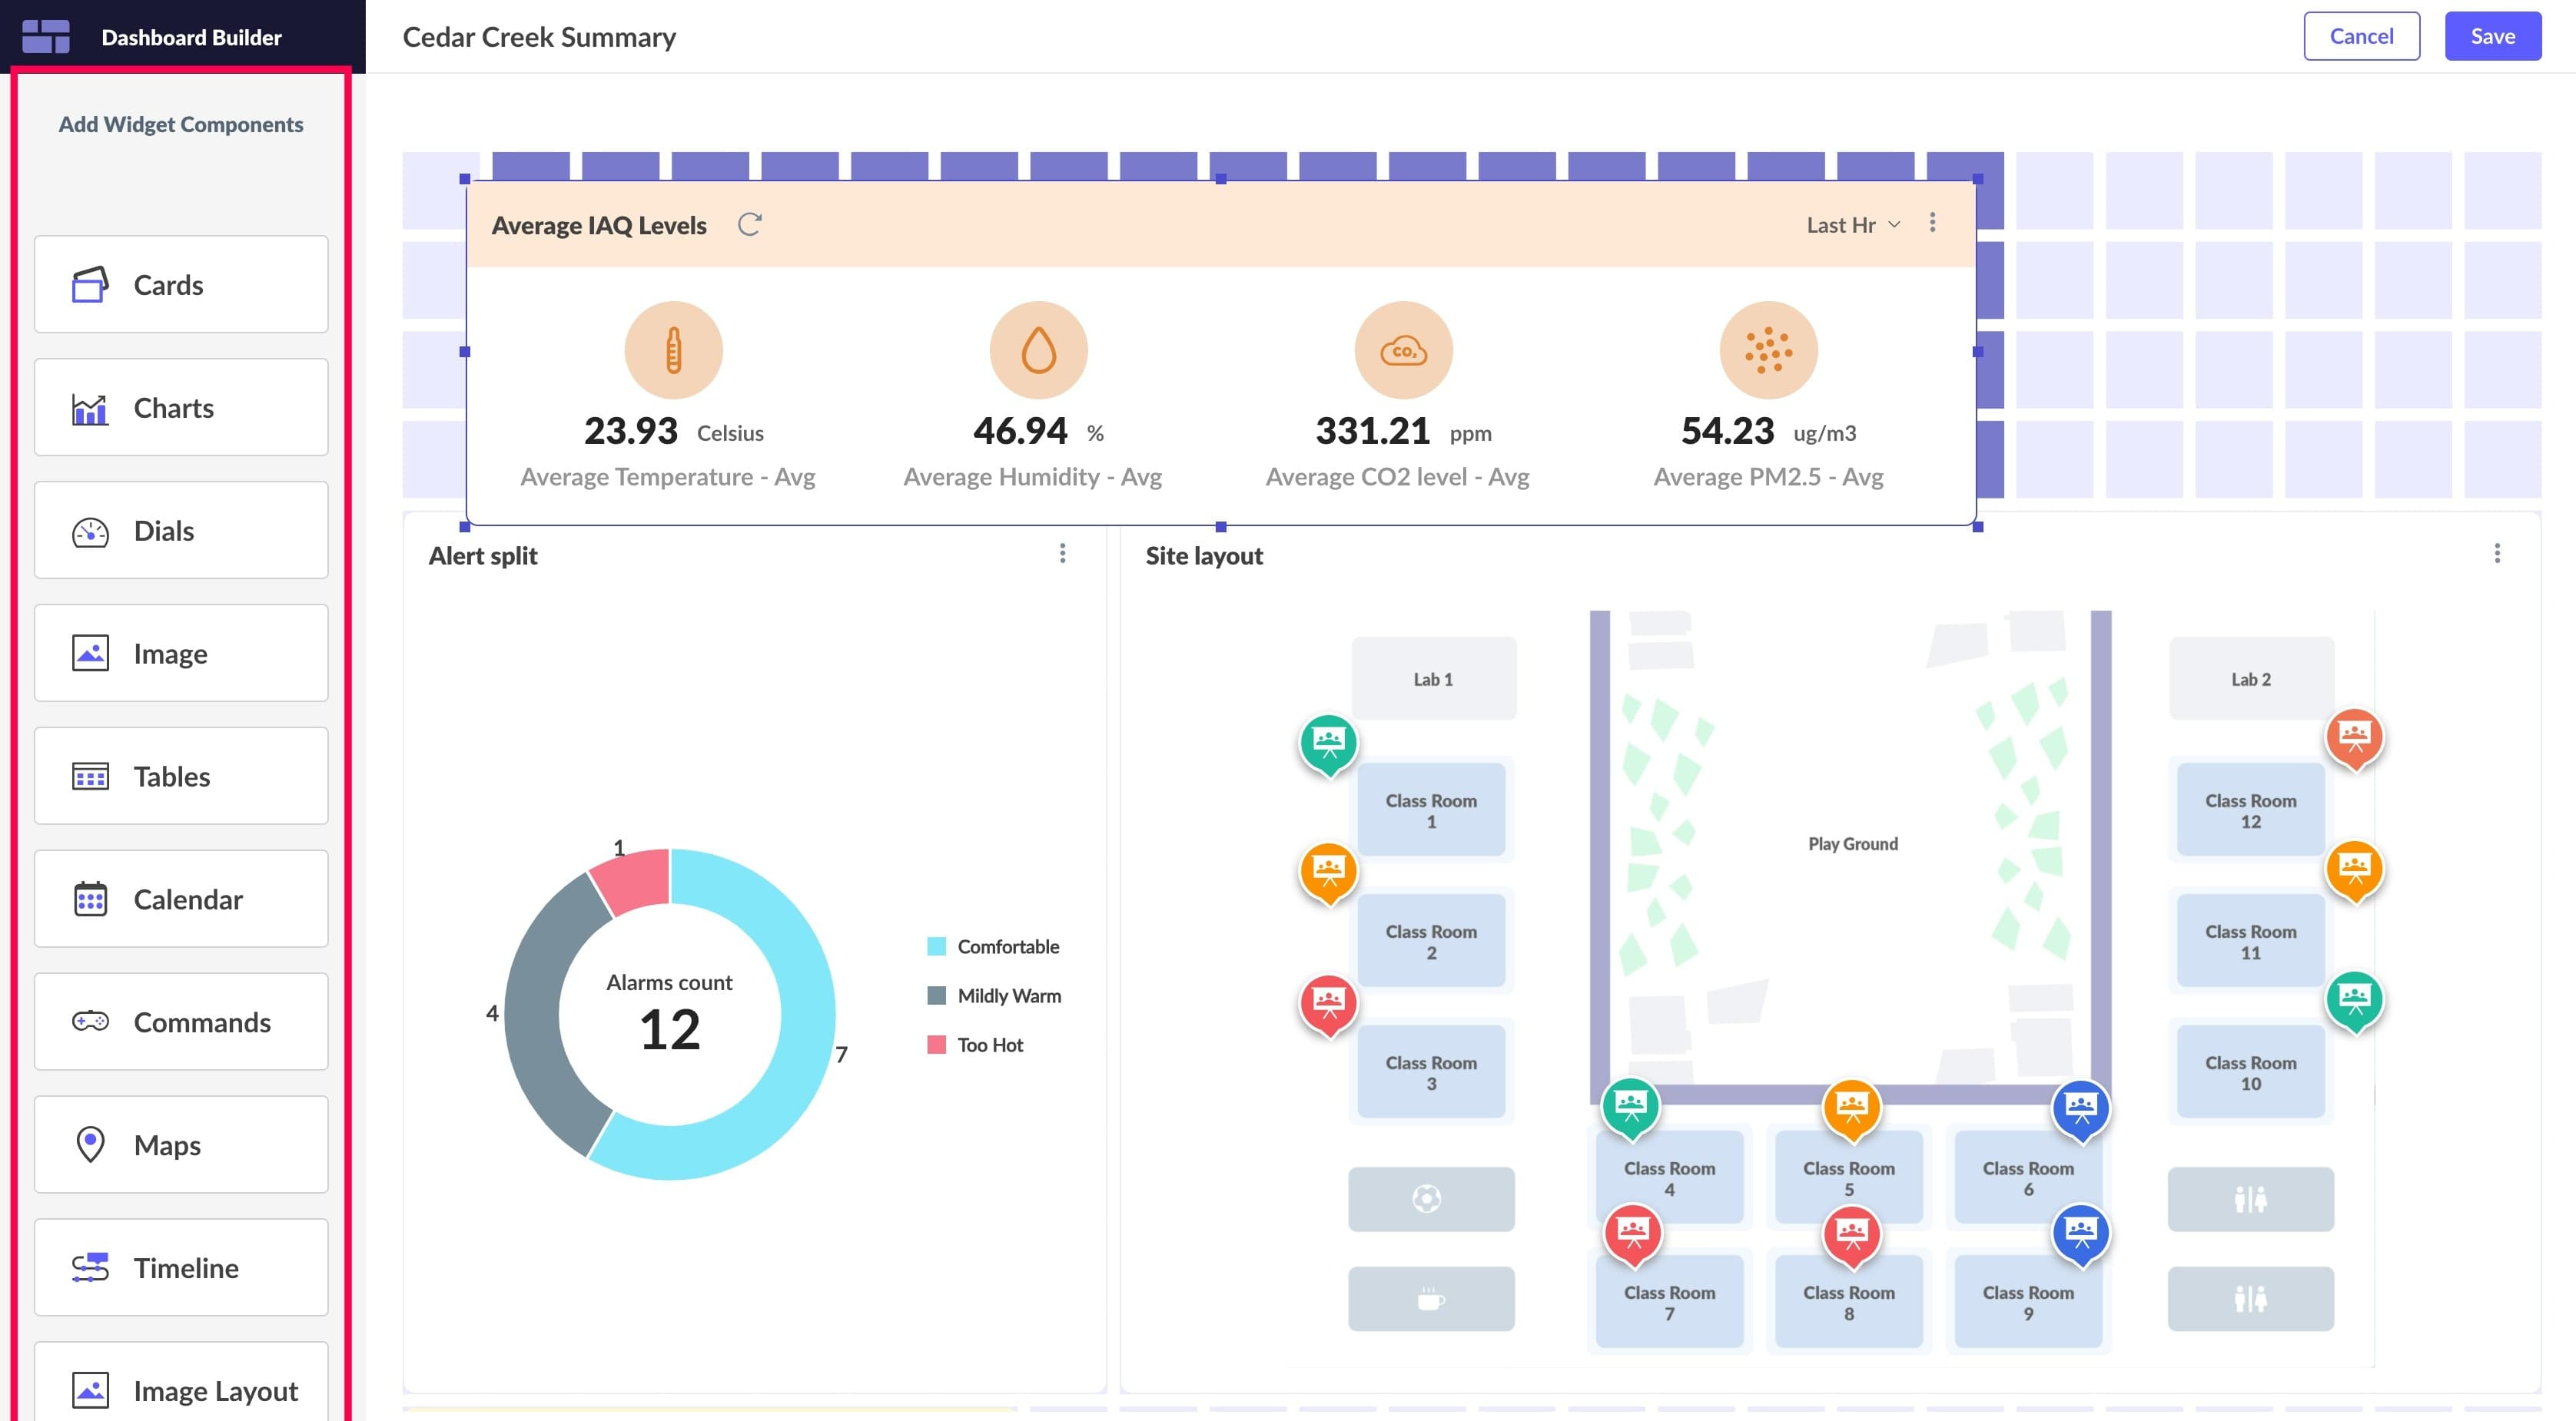The width and height of the screenshot is (2576, 1421).
Task: Click the Dashboard Builder logo icon
Action: click(46, 37)
